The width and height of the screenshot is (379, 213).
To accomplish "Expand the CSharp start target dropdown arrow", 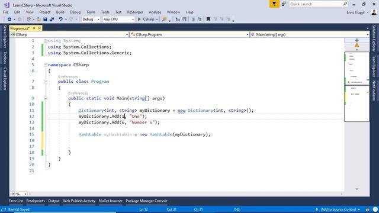I will [x=157, y=20].
